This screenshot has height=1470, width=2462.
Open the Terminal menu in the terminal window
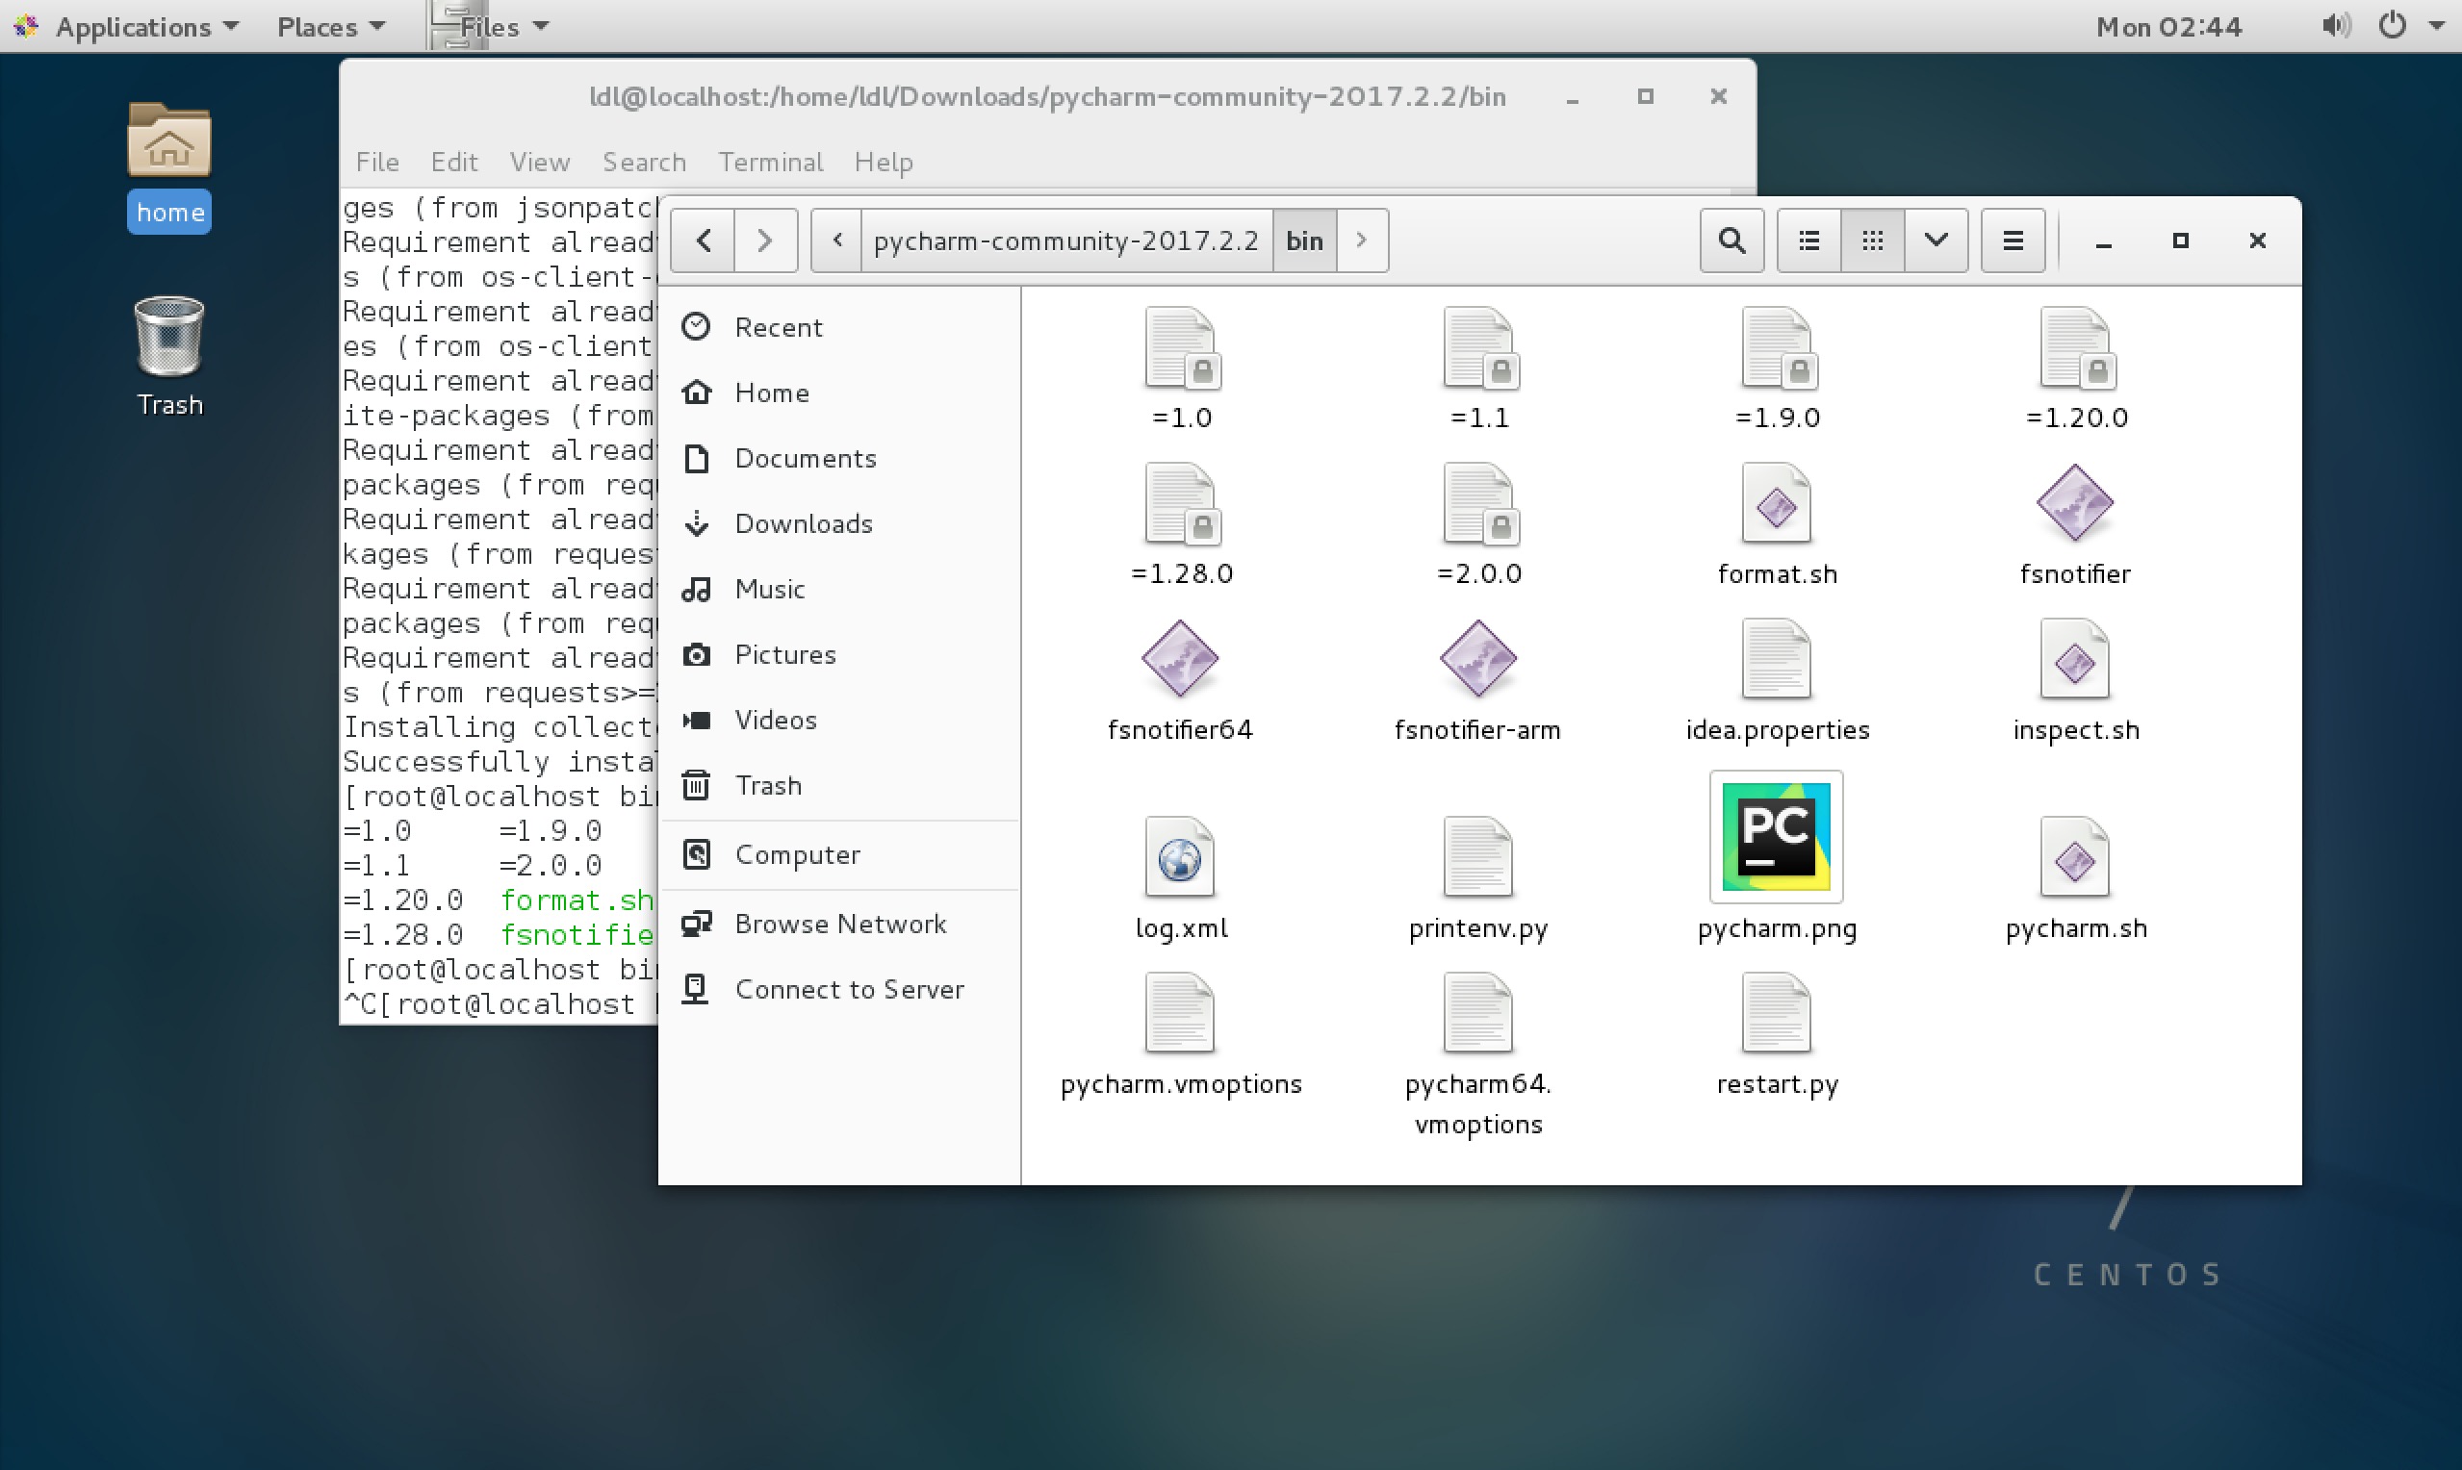[770, 162]
